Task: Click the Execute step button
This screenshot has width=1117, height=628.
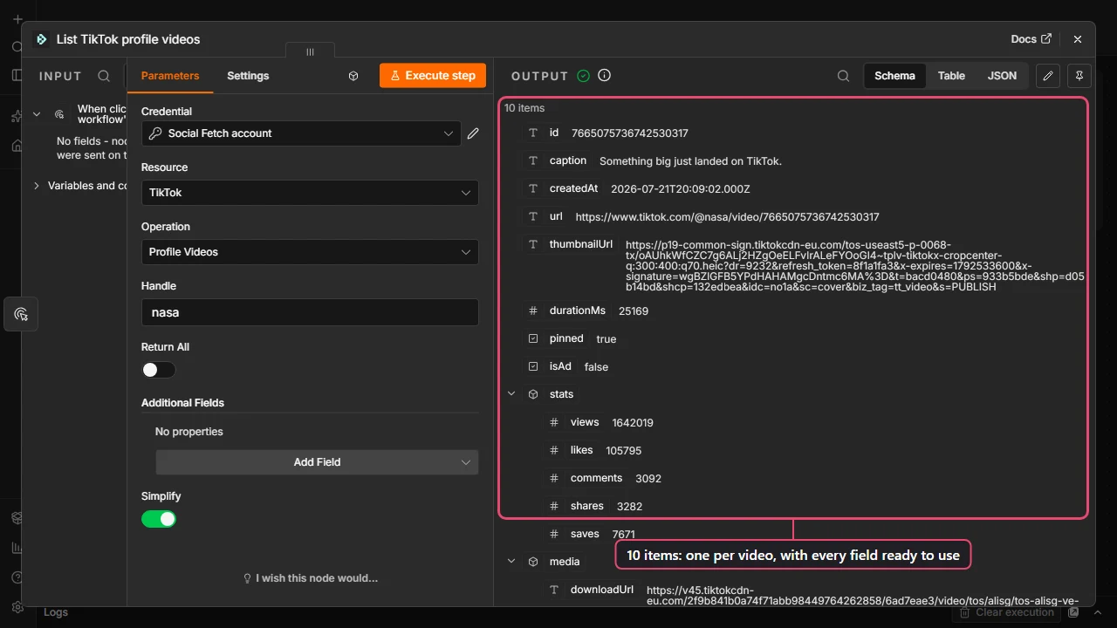Action: coord(432,76)
